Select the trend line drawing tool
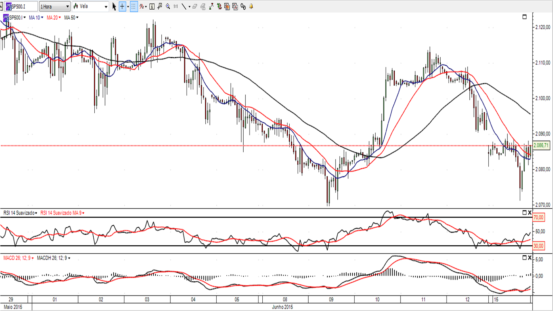 coord(184,7)
